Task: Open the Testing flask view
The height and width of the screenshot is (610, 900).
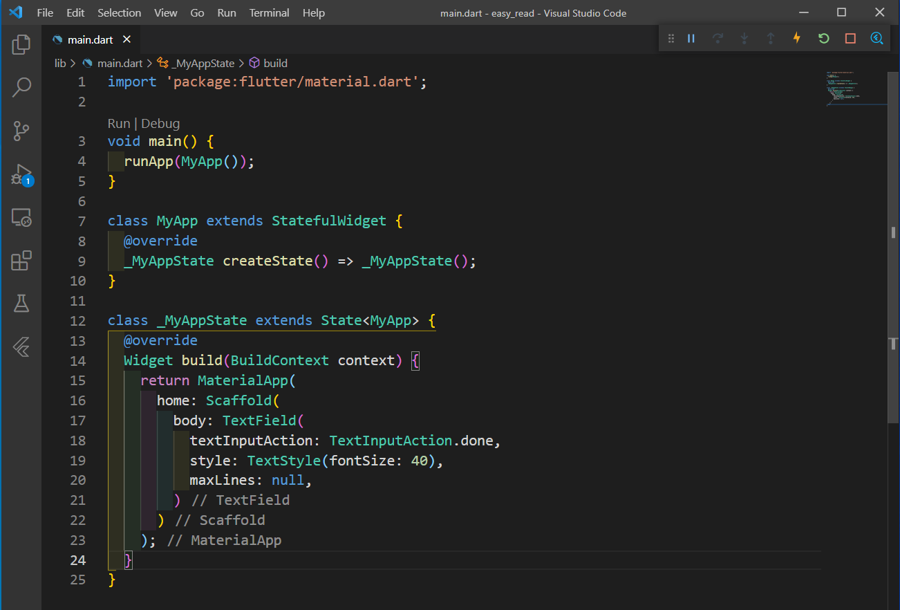Action: (x=21, y=303)
